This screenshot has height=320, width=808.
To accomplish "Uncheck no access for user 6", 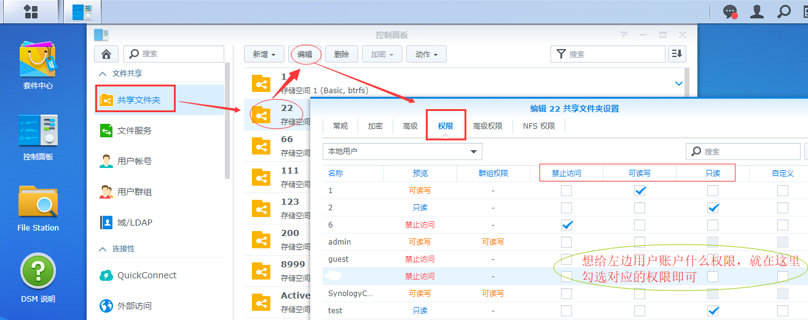I will click(x=567, y=225).
